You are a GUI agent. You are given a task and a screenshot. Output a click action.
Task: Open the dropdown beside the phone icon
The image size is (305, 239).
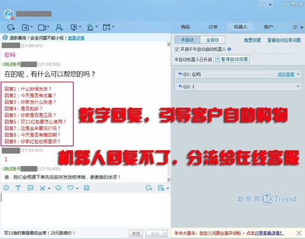pyautogui.click(x=270, y=5)
